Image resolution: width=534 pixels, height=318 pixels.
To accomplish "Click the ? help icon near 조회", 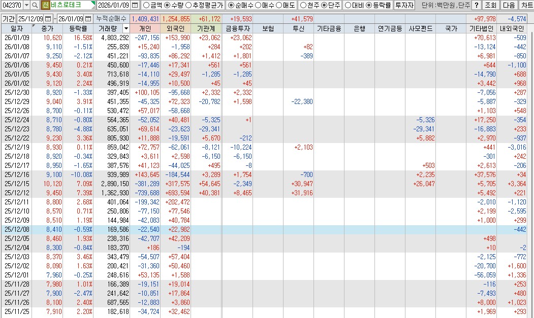I will point(477,6).
